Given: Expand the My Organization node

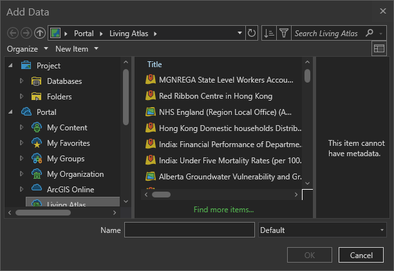Looking at the screenshot, I should point(21,174).
